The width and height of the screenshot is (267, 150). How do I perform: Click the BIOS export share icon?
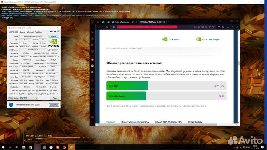click(x=50, y=50)
